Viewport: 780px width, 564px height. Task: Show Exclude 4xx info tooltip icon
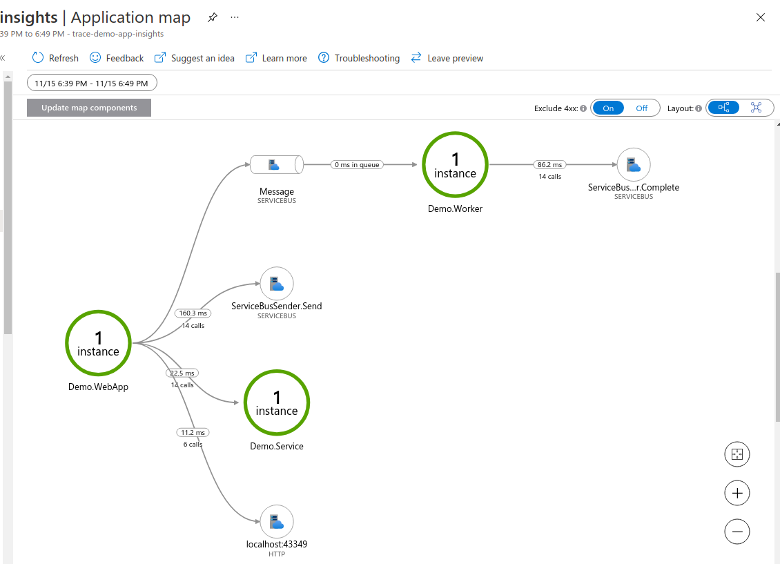click(583, 108)
